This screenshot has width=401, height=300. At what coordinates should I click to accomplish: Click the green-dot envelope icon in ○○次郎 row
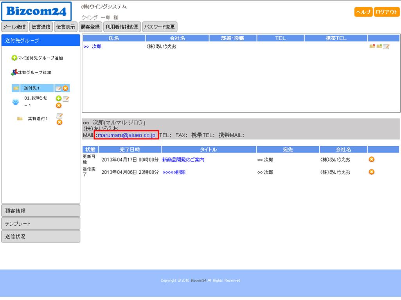379,47
